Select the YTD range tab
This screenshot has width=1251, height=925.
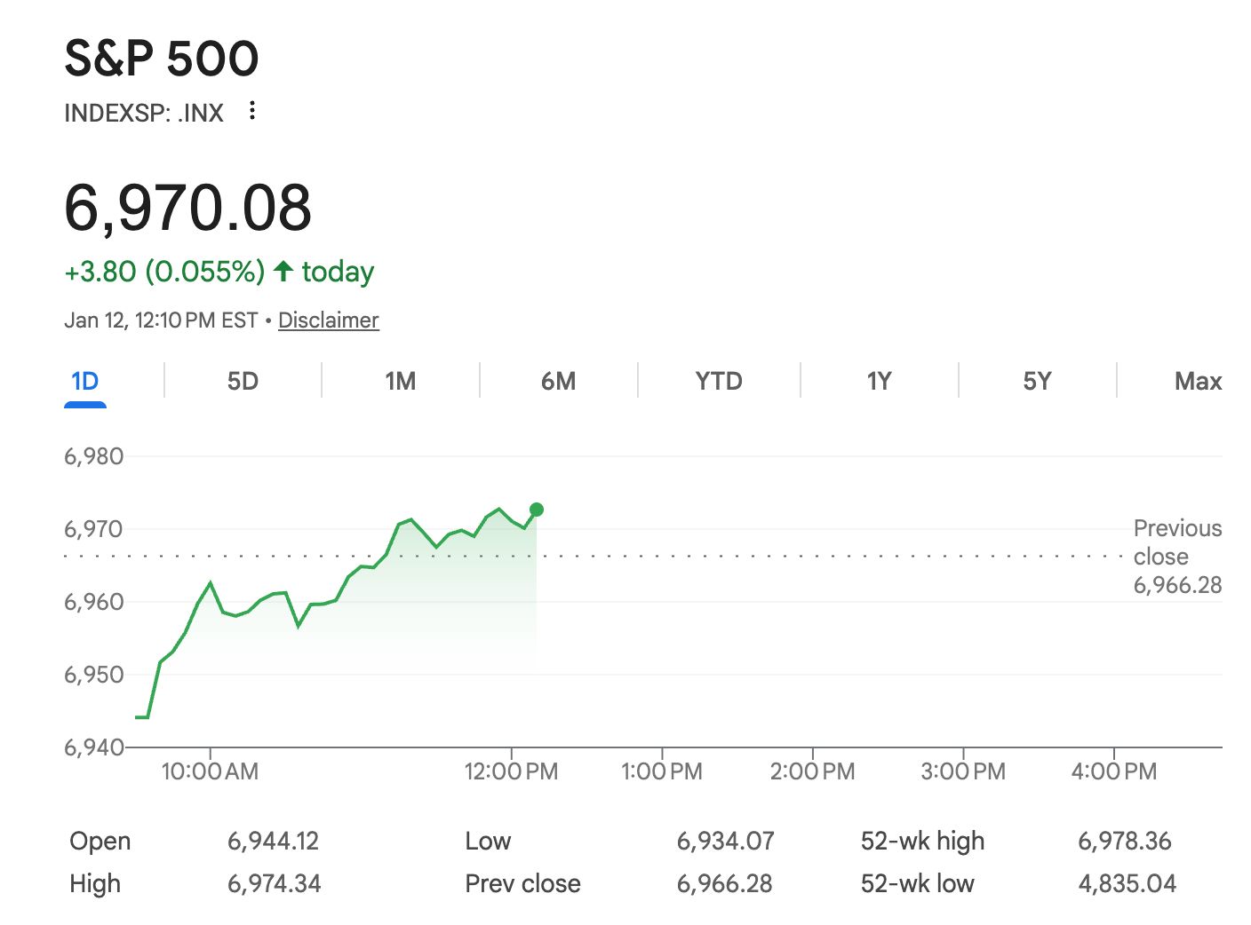click(x=718, y=382)
